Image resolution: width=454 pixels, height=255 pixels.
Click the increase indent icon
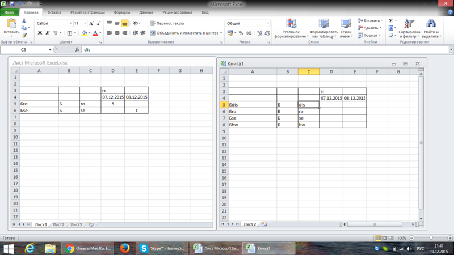(x=143, y=33)
